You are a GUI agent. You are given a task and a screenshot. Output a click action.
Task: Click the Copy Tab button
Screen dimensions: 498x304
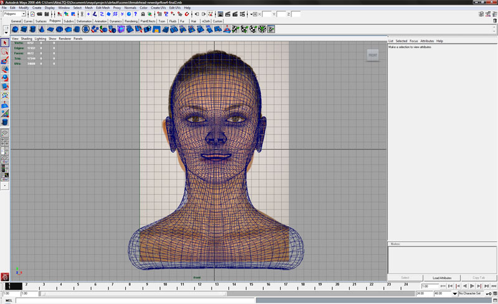pyautogui.click(x=479, y=278)
